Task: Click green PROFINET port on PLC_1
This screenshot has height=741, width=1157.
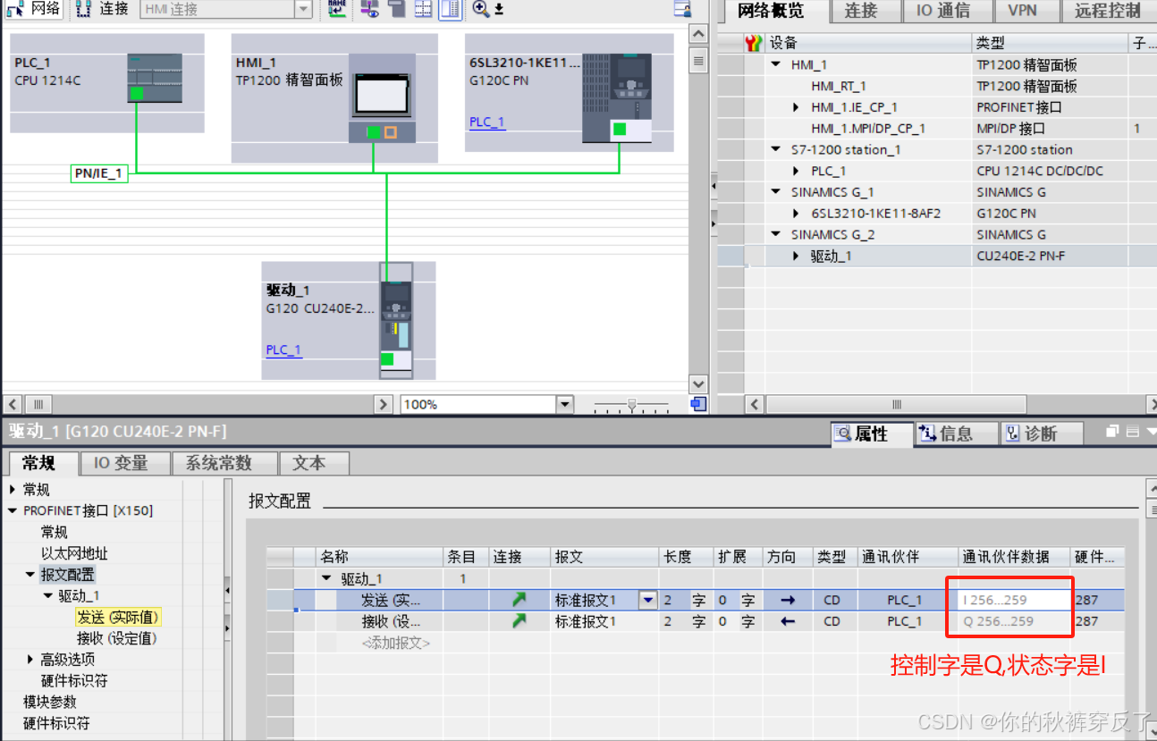Action: tap(137, 93)
